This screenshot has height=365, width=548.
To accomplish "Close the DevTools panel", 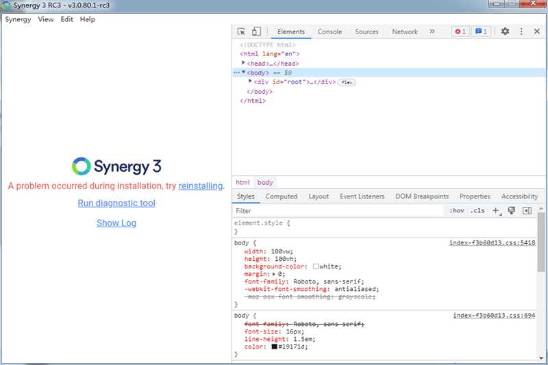I will (x=537, y=32).
